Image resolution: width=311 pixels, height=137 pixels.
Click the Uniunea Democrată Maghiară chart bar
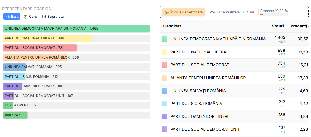pos(76,29)
